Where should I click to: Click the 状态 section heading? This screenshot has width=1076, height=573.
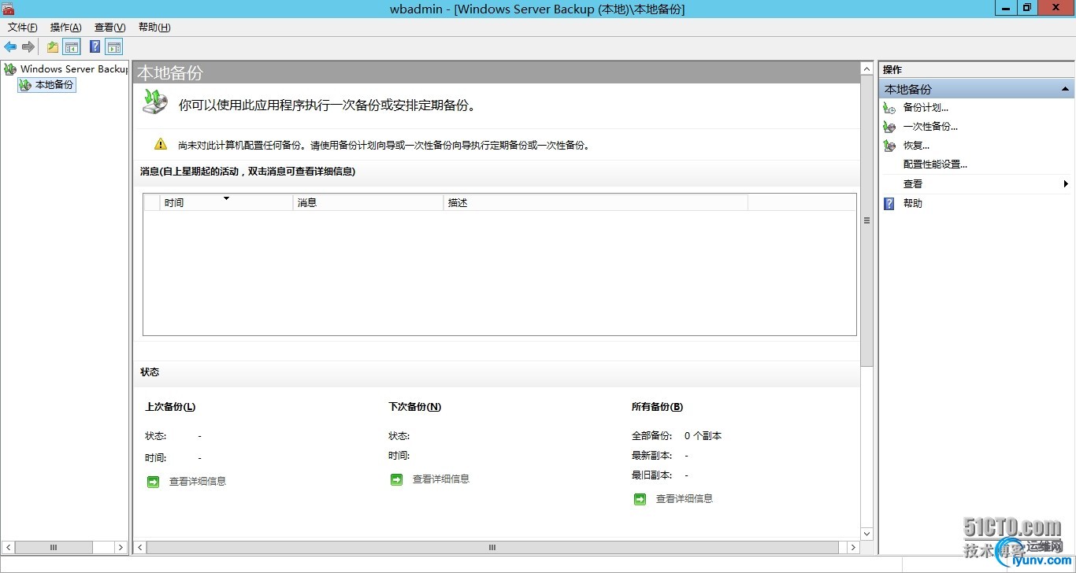(x=150, y=372)
